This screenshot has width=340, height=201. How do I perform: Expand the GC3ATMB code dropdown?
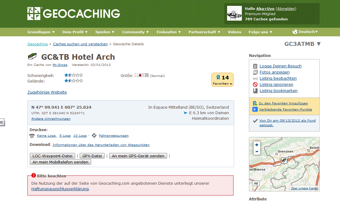click(302, 44)
